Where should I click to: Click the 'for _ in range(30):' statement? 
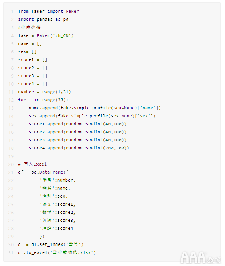click(43, 100)
